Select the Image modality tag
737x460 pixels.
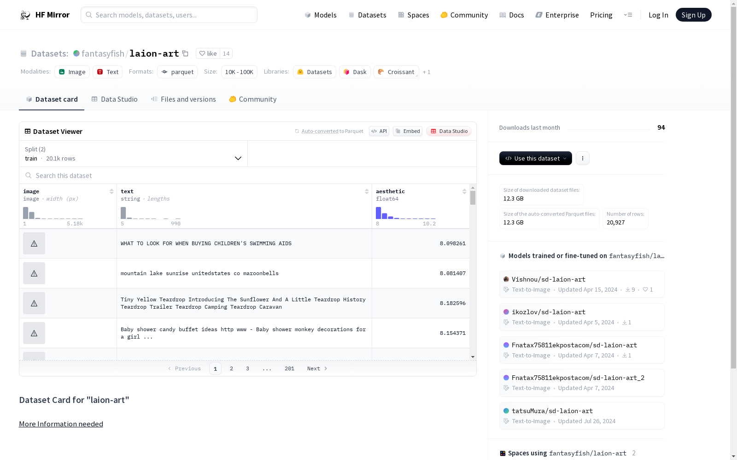[72, 72]
